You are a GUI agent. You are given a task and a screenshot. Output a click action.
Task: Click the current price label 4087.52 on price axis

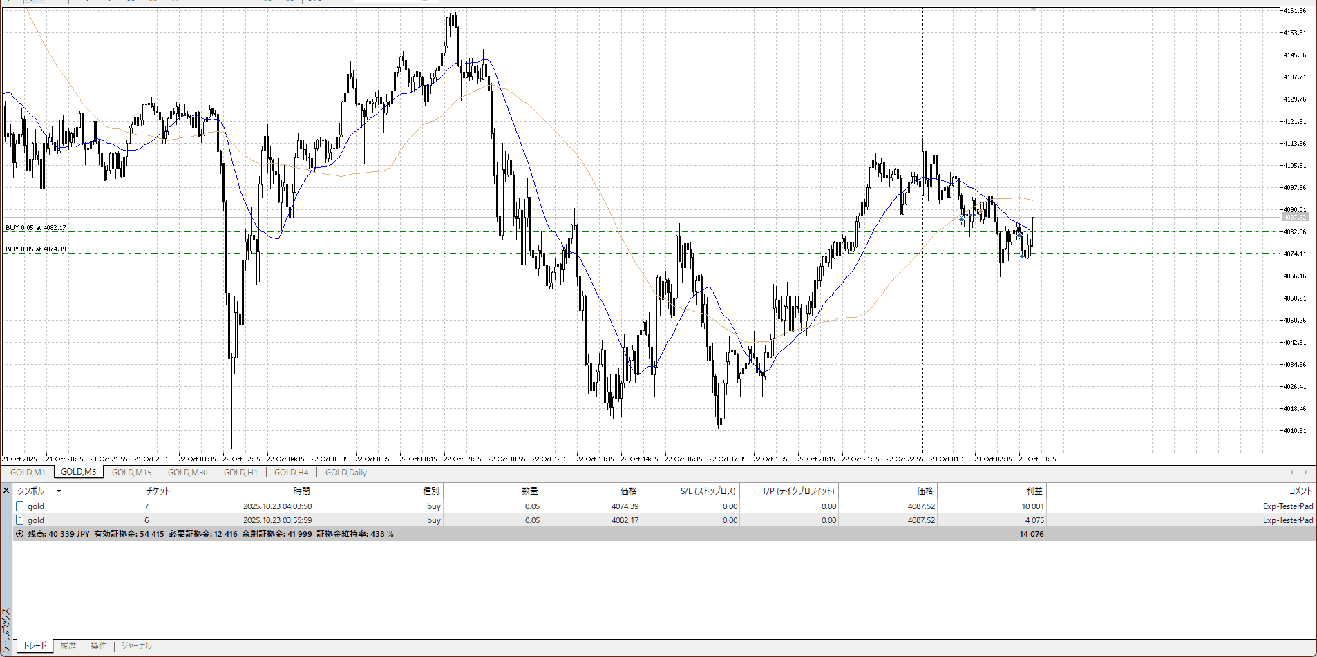pos(1294,217)
